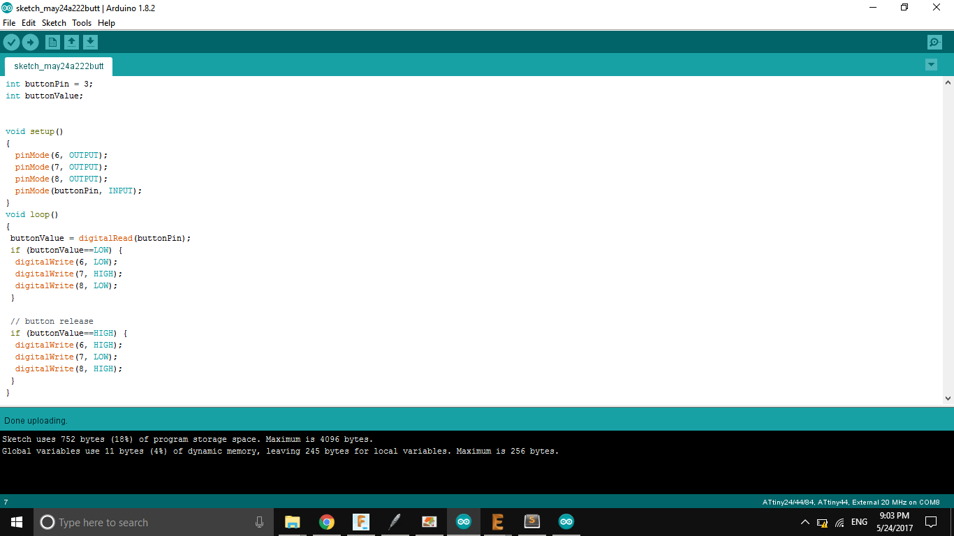Screen dimensions: 954x536
Task: Open the Edit menu
Action: click(x=29, y=23)
